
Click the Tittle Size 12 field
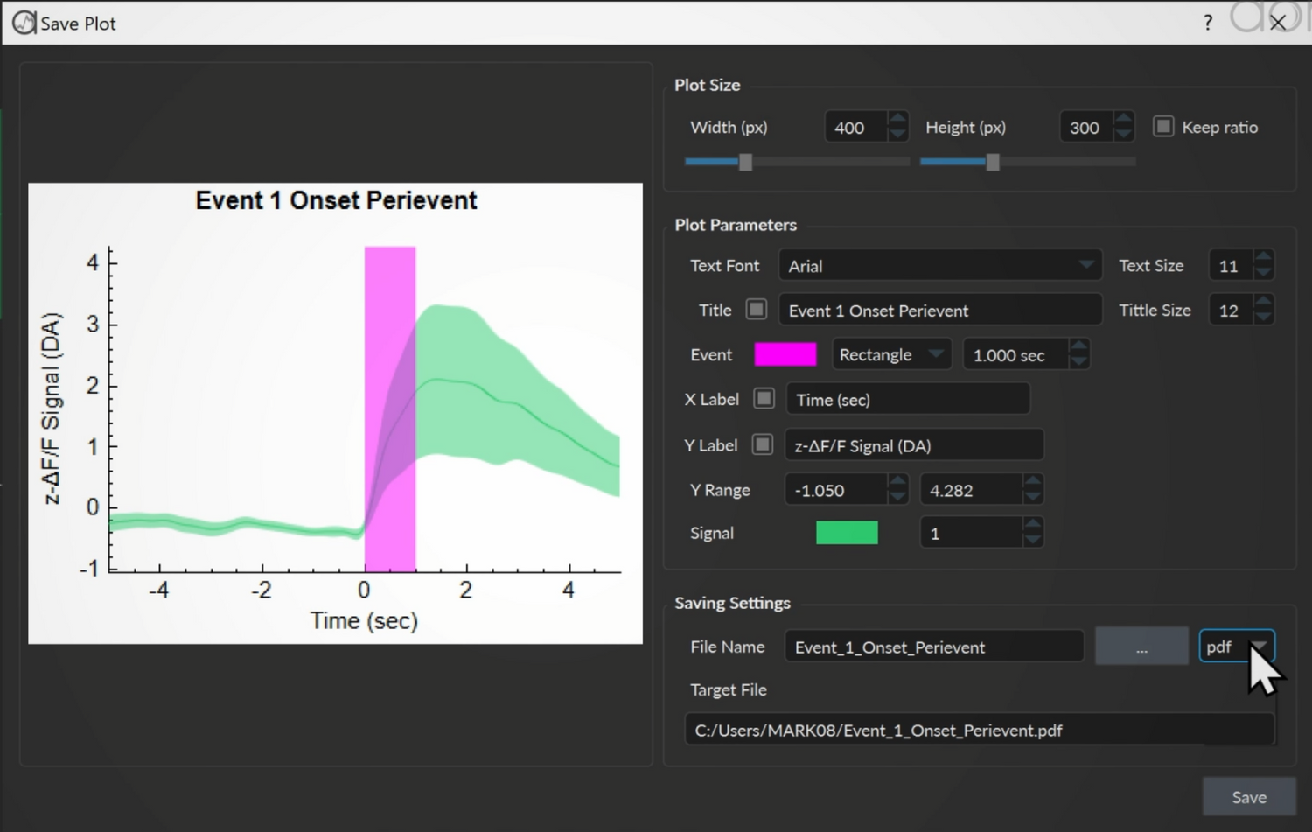pyautogui.click(x=1231, y=311)
